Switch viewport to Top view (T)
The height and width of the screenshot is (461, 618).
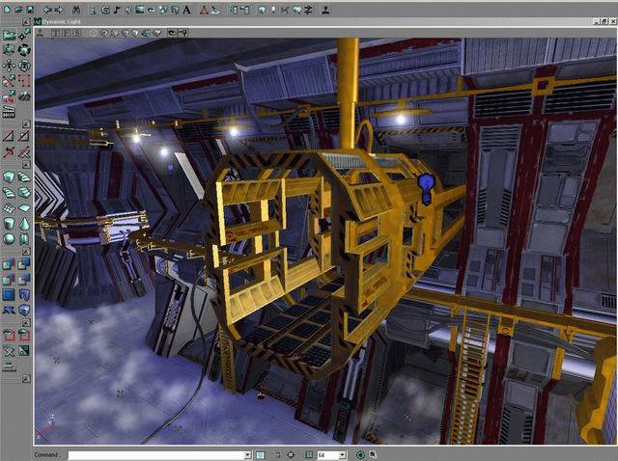[54, 32]
